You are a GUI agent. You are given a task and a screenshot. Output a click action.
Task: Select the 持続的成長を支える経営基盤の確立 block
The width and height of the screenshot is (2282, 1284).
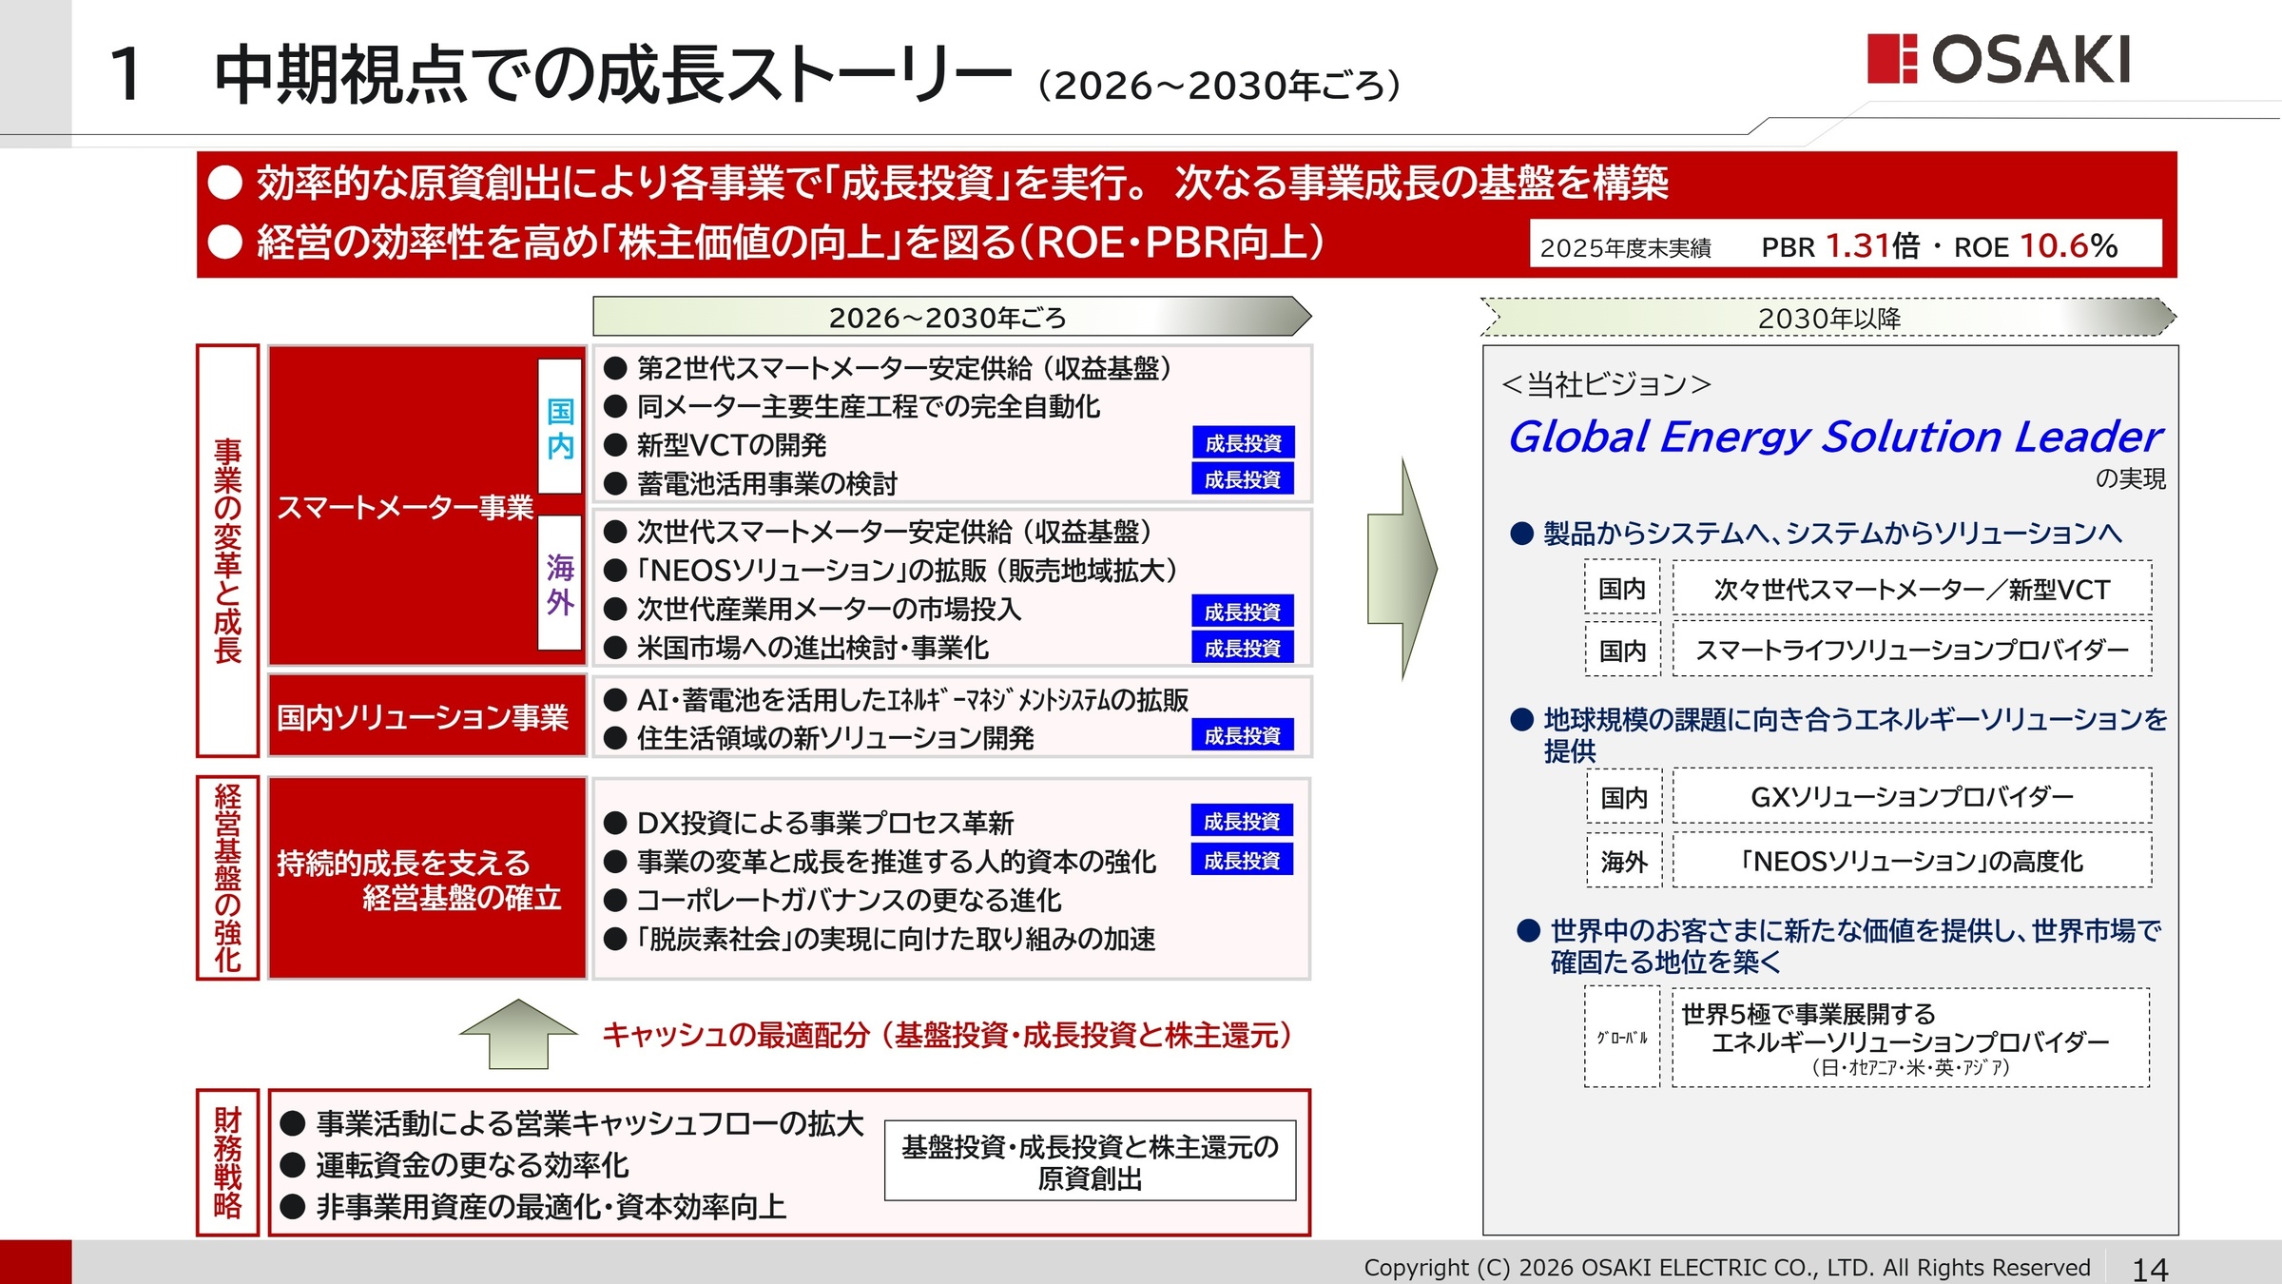(x=427, y=879)
